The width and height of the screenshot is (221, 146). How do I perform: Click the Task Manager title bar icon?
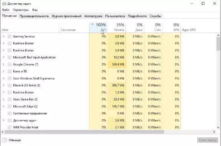tap(4, 4)
